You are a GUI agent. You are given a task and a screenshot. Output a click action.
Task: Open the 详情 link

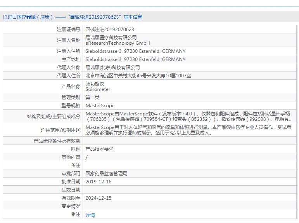(90, 215)
